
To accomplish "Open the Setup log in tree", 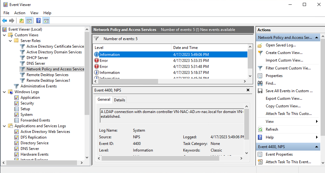I will coord(25,109).
